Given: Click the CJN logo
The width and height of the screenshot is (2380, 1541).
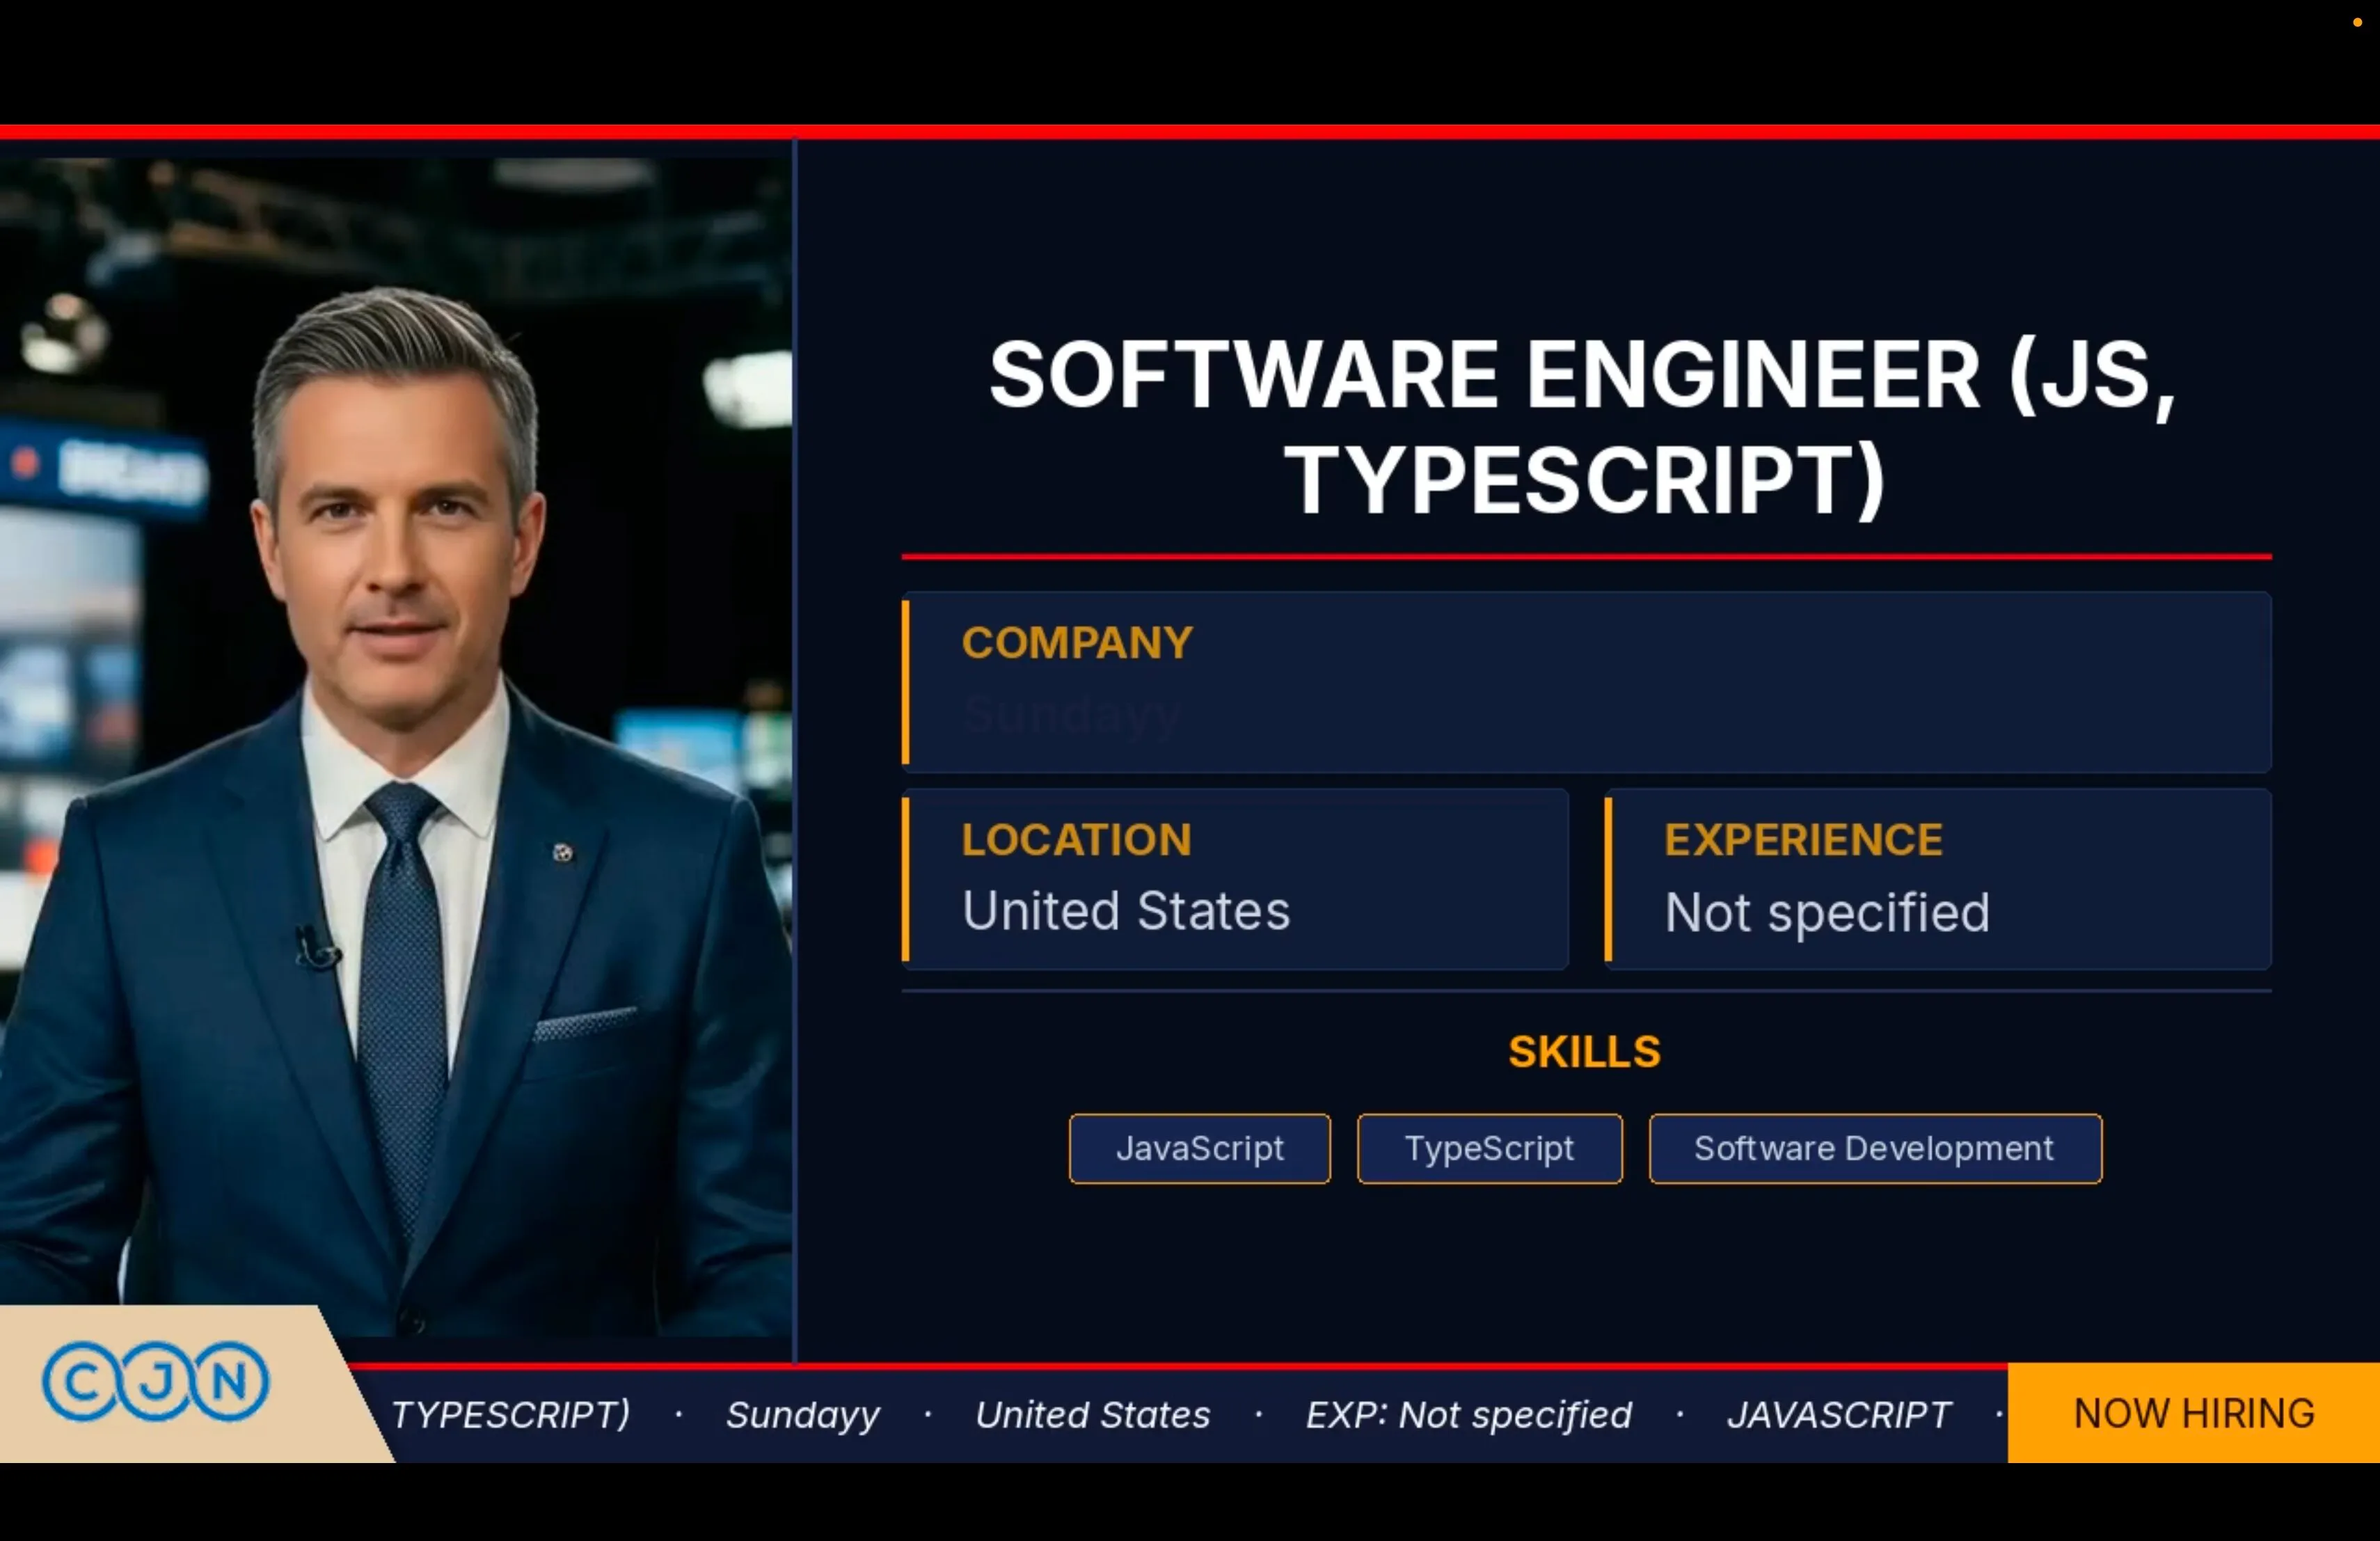Looking at the screenshot, I should point(155,1381).
